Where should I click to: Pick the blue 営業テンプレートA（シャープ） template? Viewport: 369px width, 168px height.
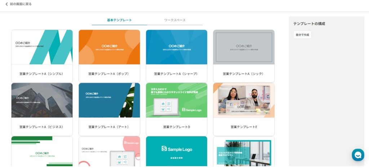(x=177, y=47)
